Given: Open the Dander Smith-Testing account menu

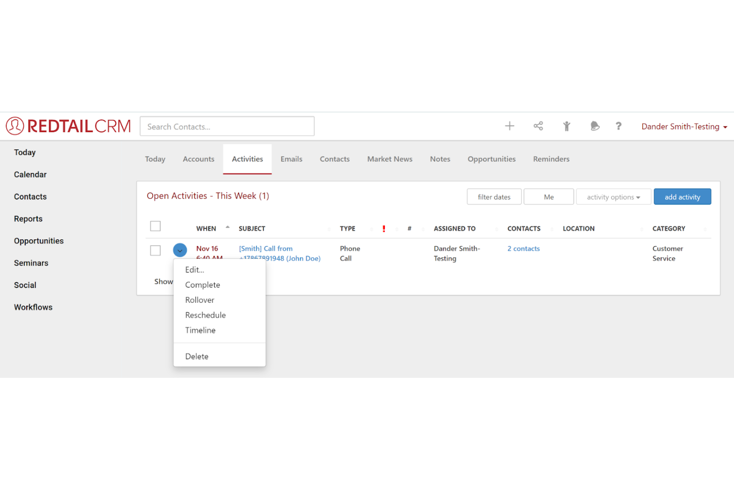Looking at the screenshot, I should 683,126.
